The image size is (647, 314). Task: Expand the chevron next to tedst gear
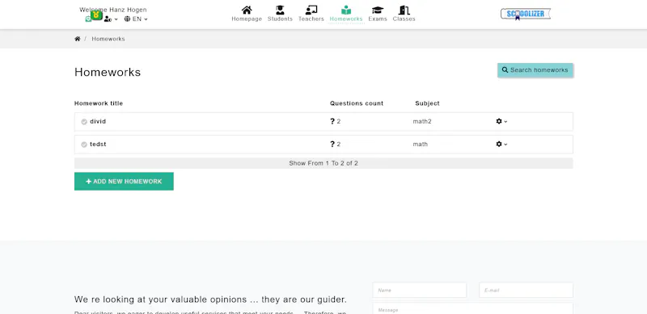[x=506, y=144]
